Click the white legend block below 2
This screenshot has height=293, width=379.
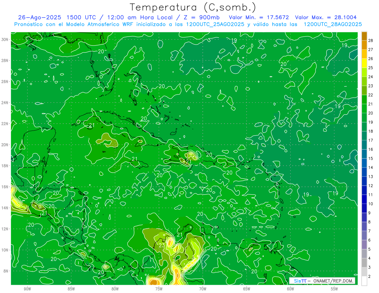(x=364, y=281)
